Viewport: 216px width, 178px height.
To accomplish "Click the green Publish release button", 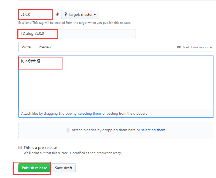I will click(34, 168).
